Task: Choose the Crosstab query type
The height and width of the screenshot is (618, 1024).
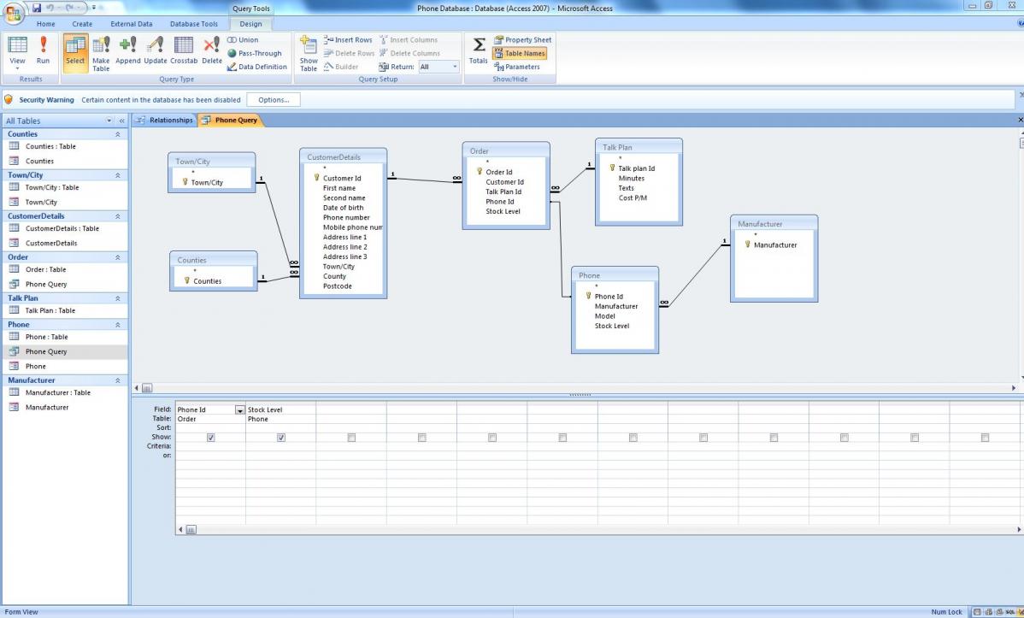Action: pos(184,50)
